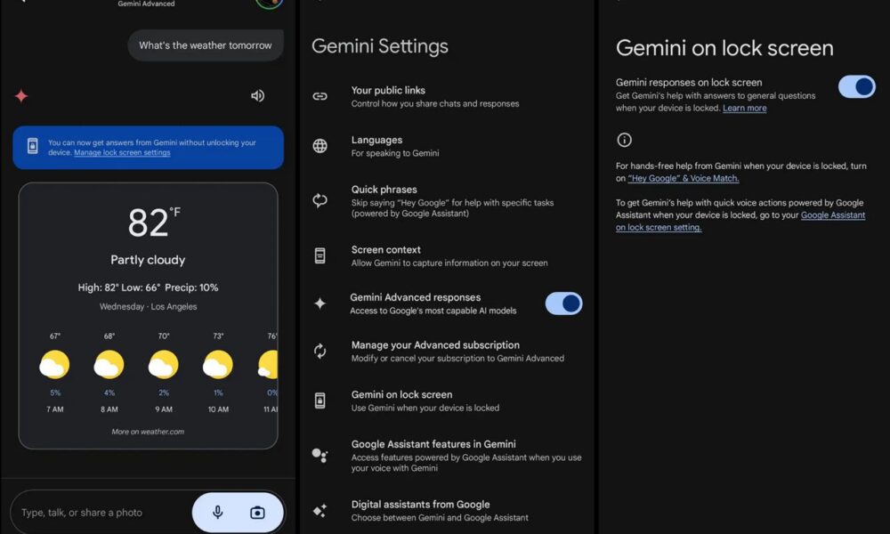
Task: Click the sparkles icon beside Digital assistants from Google
Action: pos(320,510)
